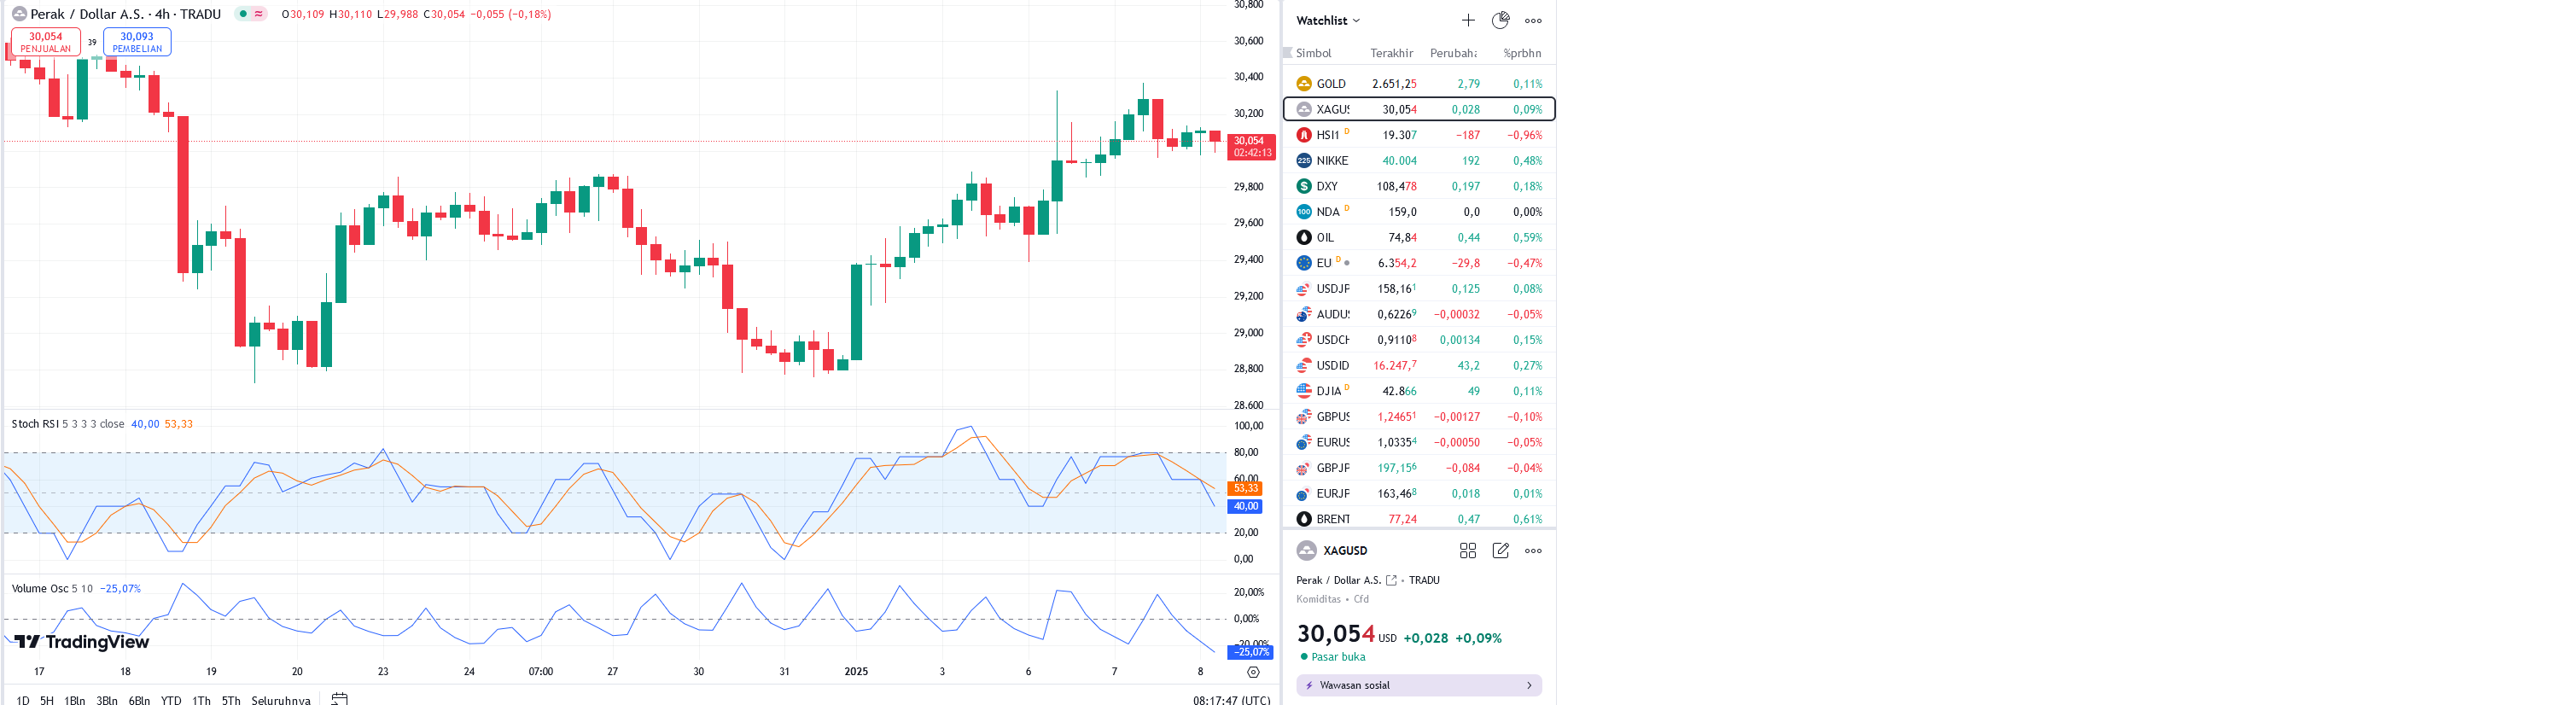Click the grid layout icon beside XAGUSD

point(1467,551)
